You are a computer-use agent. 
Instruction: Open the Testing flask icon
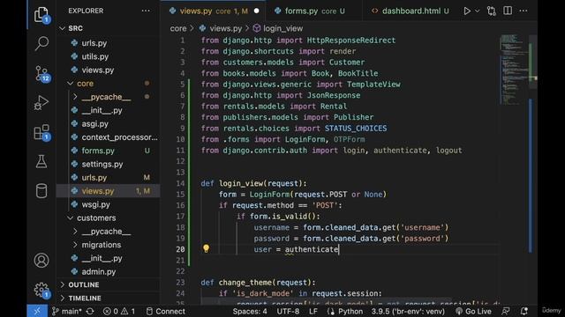pos(41,162)
